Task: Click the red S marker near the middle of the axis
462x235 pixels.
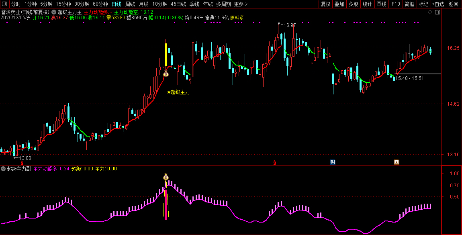Action: 275,163
